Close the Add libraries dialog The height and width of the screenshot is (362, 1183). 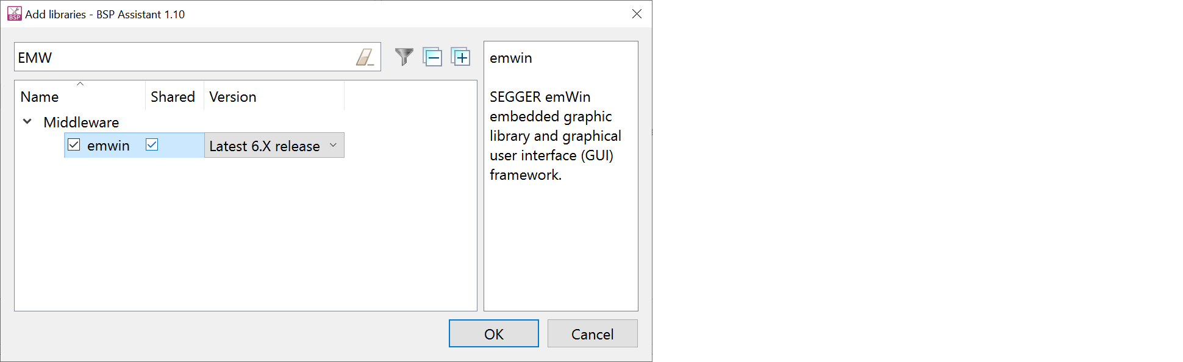[x=637, y=13]
